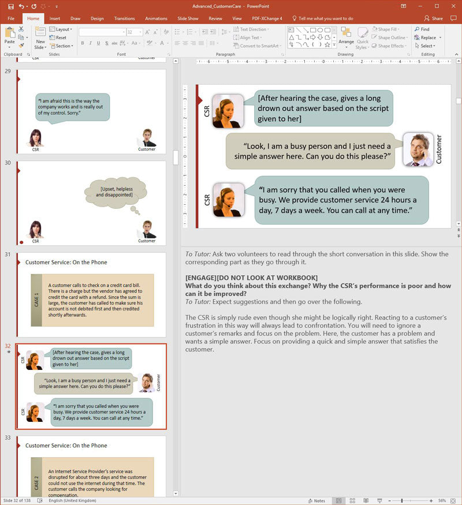Expand the shapes gallery More arrow
The width and height of the screenshot is (462, 505).
334,45
